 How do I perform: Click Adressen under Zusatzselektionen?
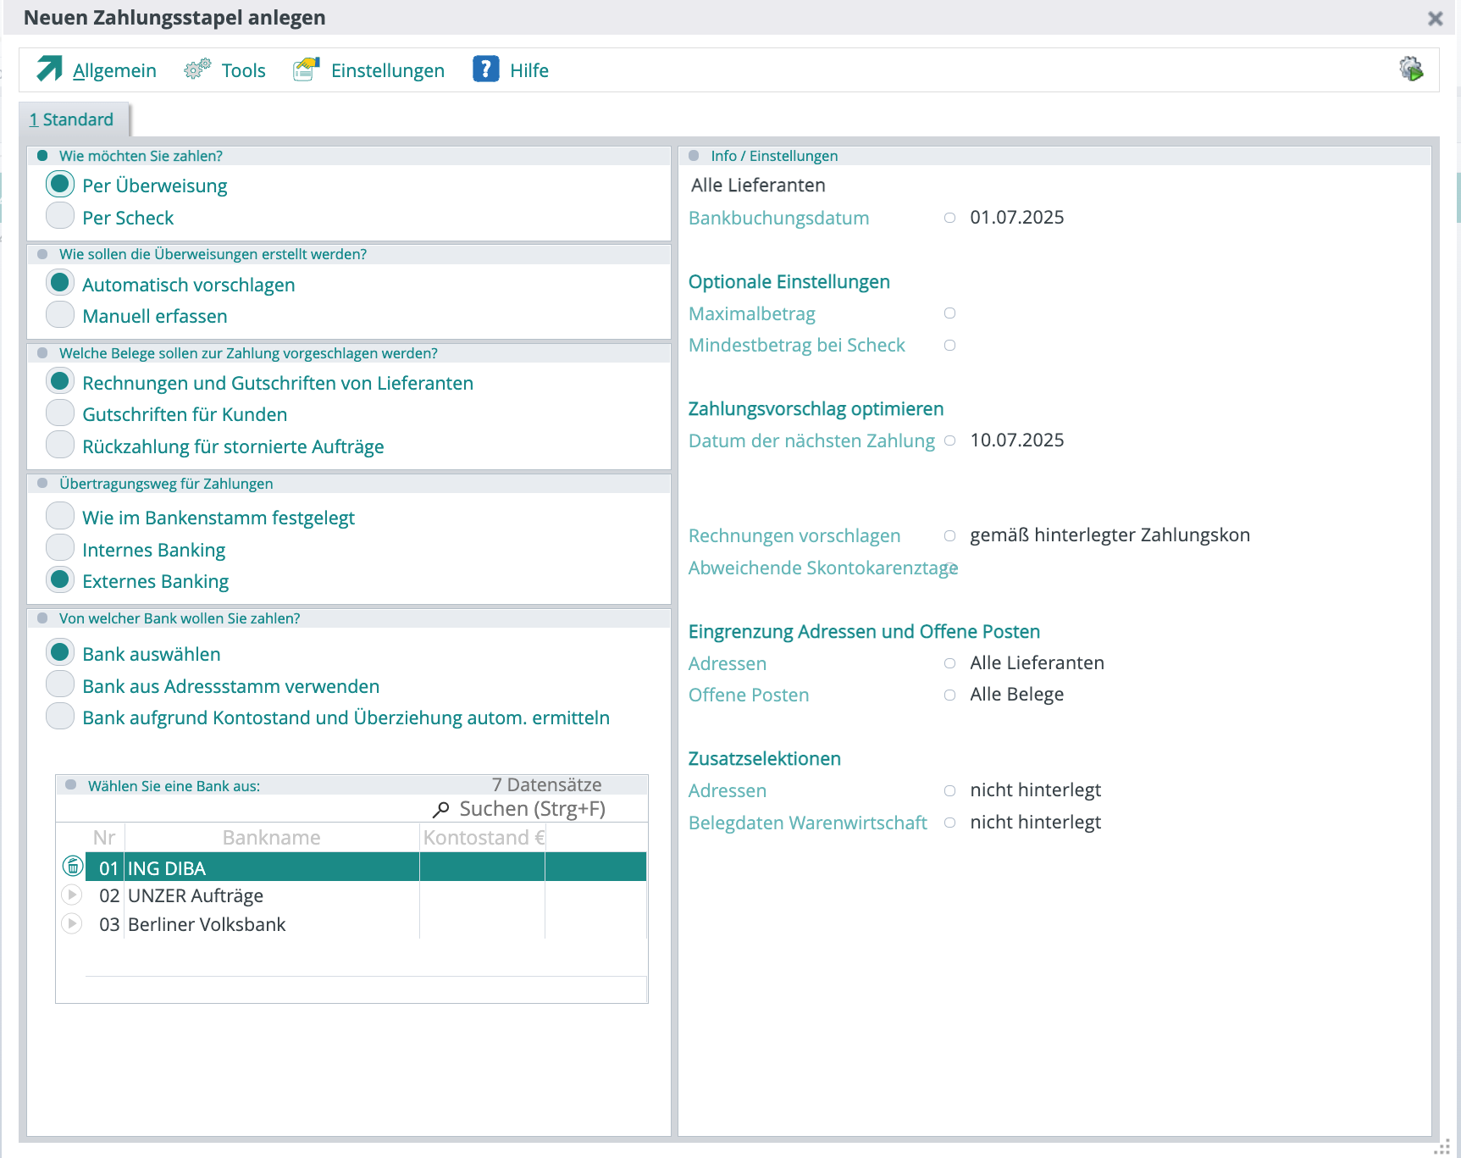pos(728,791)
